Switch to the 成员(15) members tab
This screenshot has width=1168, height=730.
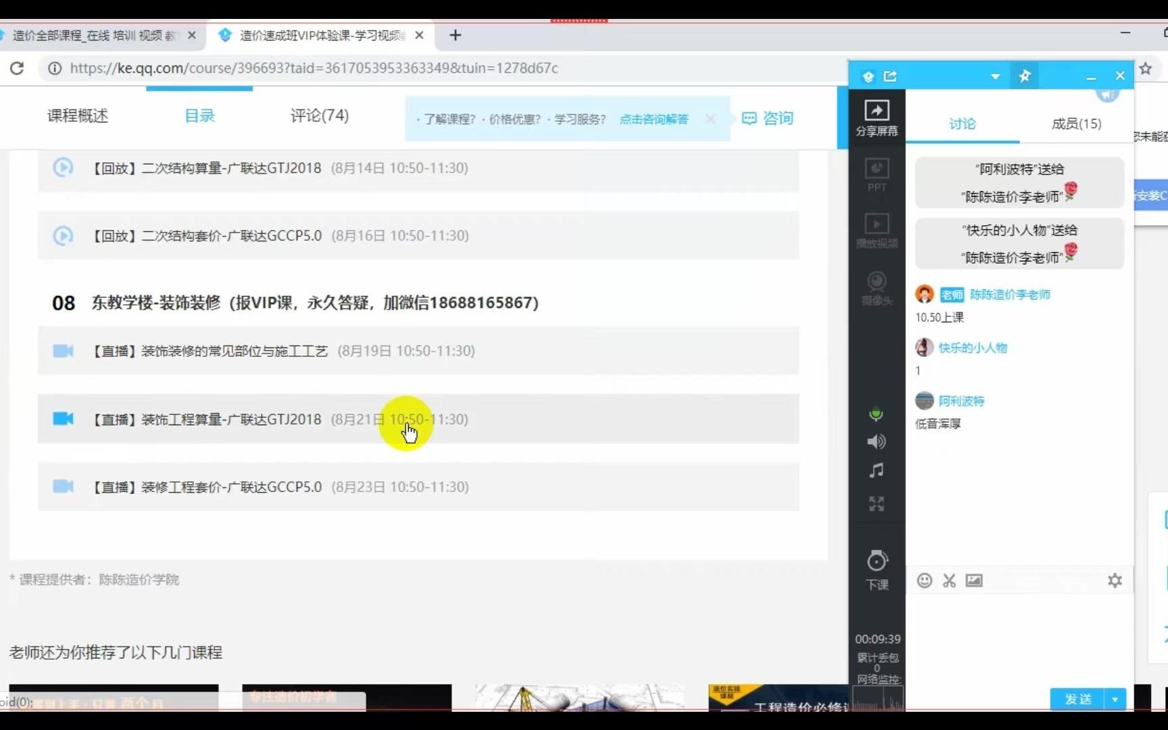1076,124
